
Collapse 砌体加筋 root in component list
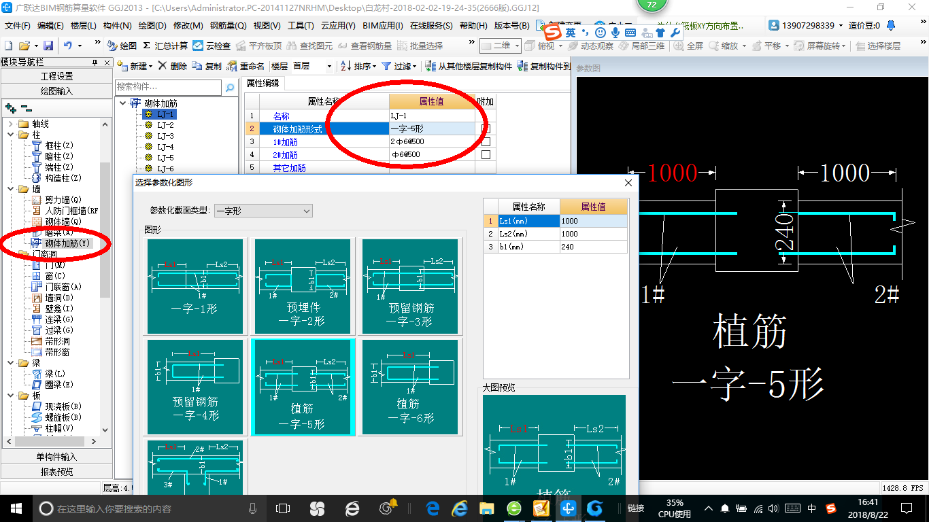pos(122,103)
